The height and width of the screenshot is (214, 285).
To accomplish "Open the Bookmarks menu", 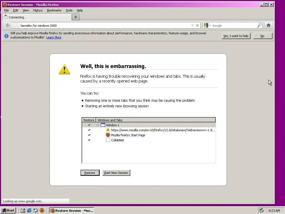I will point(54,10).
